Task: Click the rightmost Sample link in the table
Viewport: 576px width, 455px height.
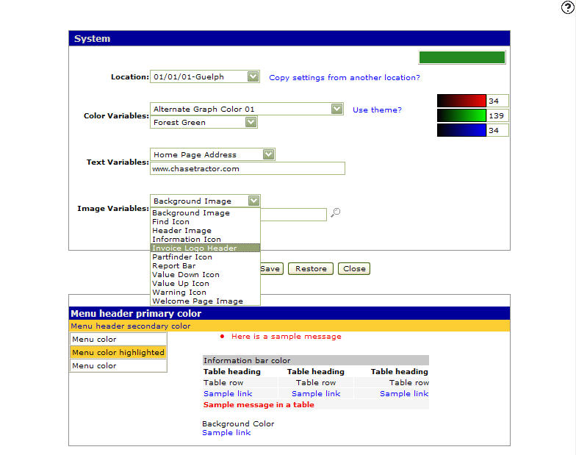Action: 404,394
